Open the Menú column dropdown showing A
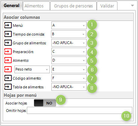Screen dimensions: 138x126 pos(69,26)
